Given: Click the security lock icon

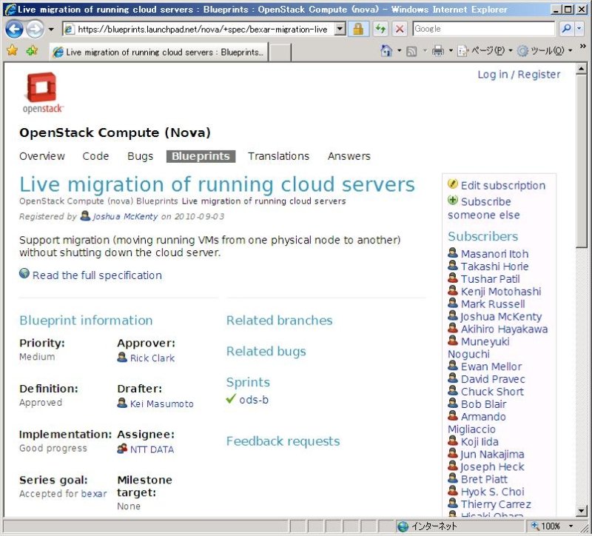Looking at the screenshot, I should (358, 29).
